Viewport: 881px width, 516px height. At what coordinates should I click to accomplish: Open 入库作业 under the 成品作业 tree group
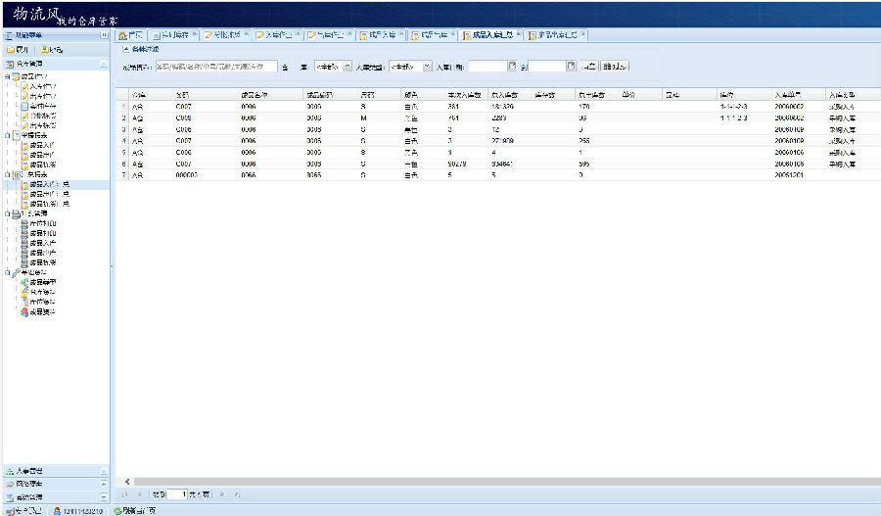43,86
